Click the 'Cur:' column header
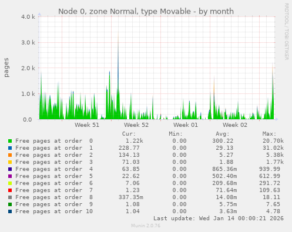This screenshot has height=232, width=292. [x=129, y=134]
